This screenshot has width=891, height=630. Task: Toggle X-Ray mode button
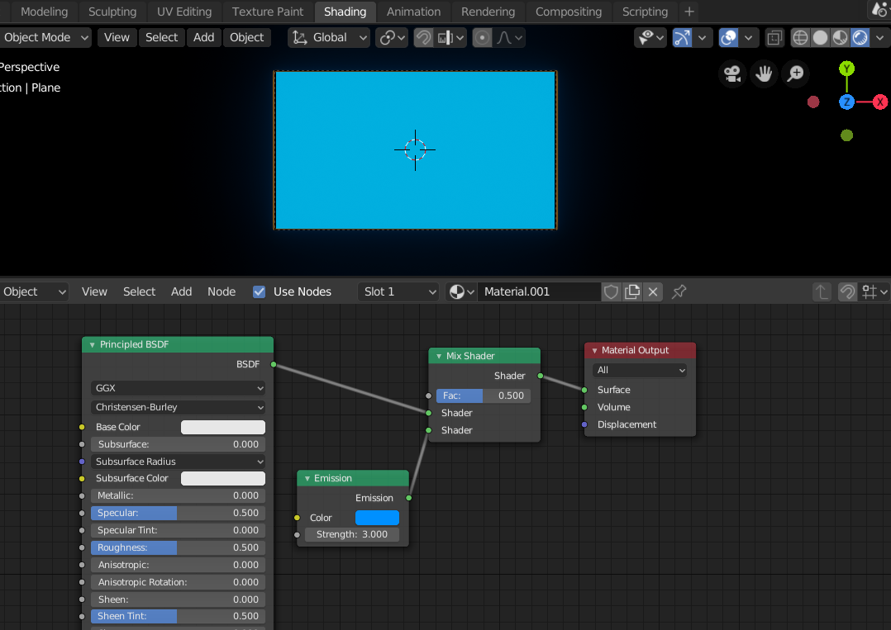pos(774,37)
